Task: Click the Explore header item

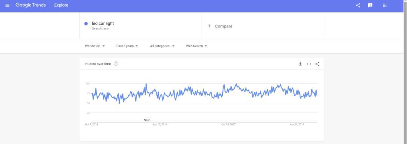Action: click(61, 5)
